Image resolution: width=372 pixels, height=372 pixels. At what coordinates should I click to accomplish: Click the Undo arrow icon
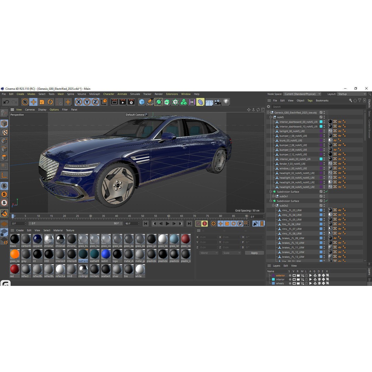coord(6,102)
